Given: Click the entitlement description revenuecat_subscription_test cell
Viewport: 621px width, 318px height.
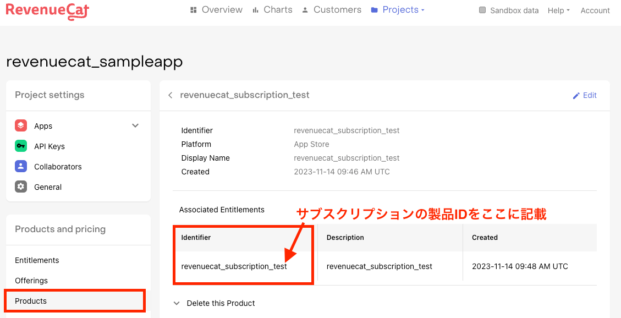Looking at the screenshot, I should point(379,266).
